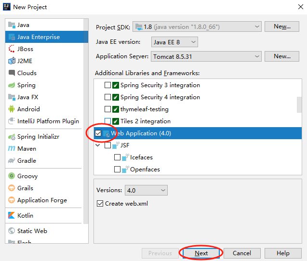Screen dimensions: 307x261
Task: Uncheck the Web Application (4.0) checkbox
Action: [98, 133]
